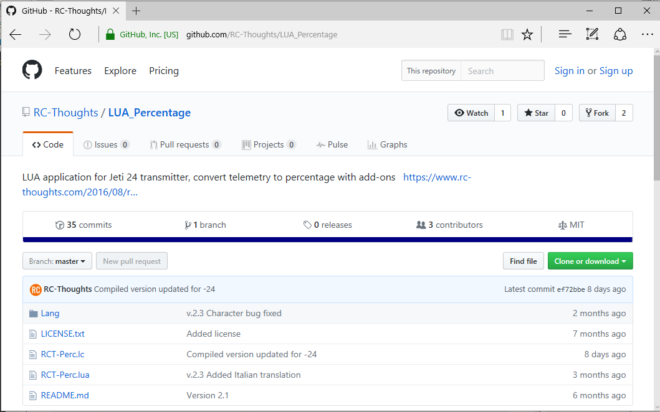The height and width of the screenshot is (412, 660).
Task: Click the dark blue language bar
Action: [327, 240]
